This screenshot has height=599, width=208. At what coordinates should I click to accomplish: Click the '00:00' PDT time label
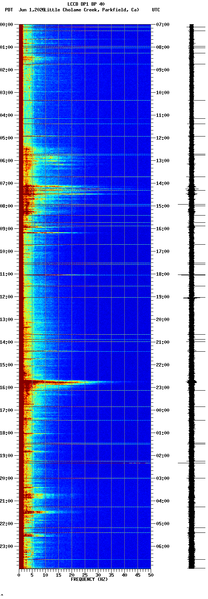6,25
